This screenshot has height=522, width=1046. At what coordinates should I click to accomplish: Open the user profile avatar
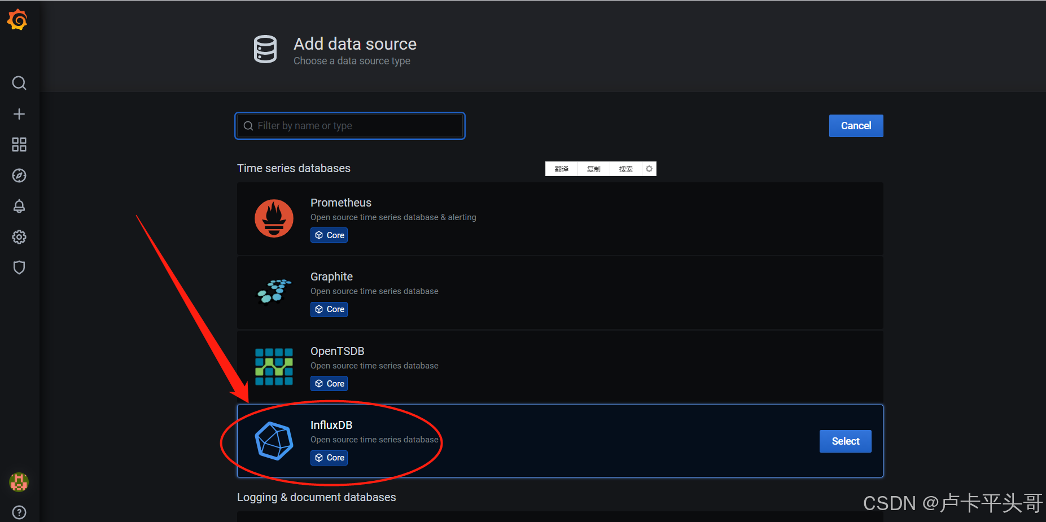click(x=19, y=482)
